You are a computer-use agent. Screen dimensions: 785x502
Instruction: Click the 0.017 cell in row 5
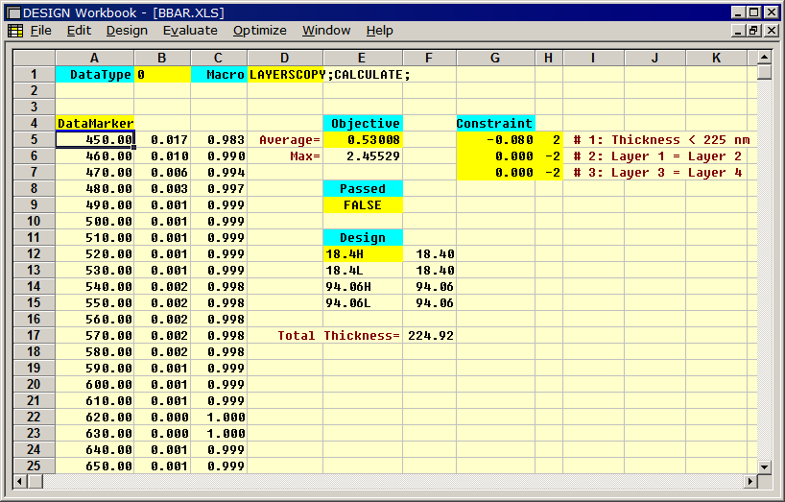click(162, 139)
